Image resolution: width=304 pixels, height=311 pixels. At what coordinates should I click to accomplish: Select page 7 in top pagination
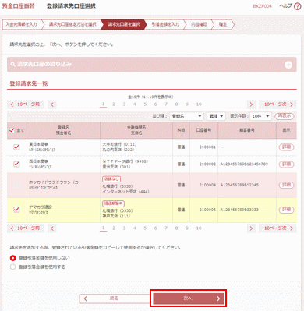166,104
